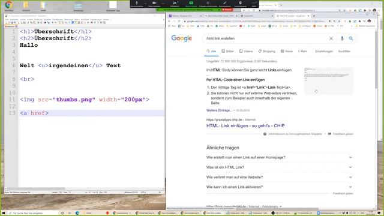Click the taskbar search box
The height and width of the screenshot is (216, 384).
click(33, 213)
